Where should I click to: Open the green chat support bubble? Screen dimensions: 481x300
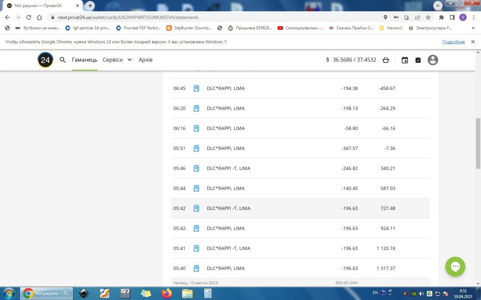tap(455, 267)
